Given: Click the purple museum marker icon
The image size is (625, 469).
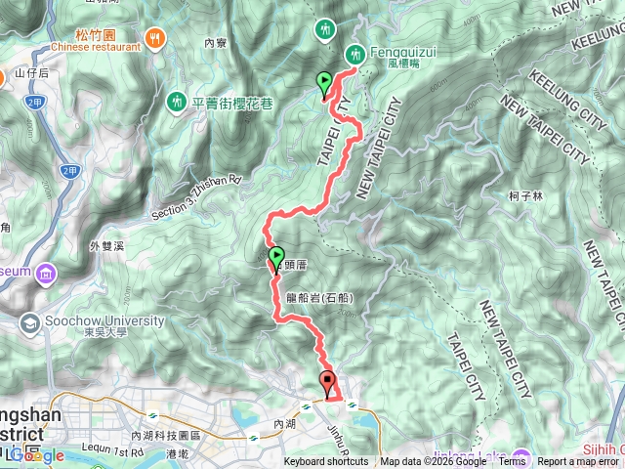Looking at the screenshot, I should [x=46, y=275].
